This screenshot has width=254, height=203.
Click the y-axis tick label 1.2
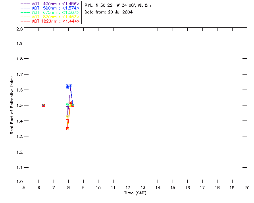coord(19,152)
